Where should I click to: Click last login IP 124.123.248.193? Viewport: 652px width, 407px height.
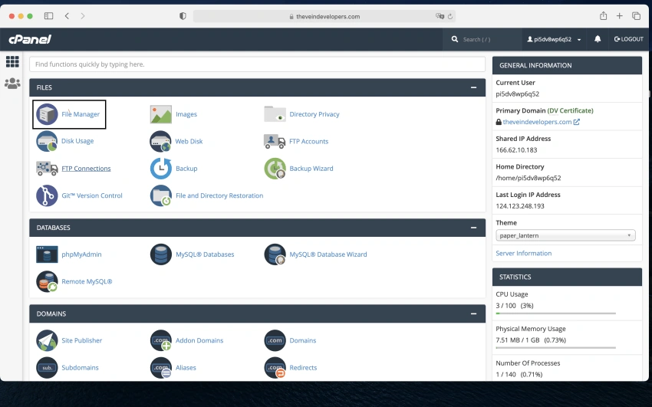tap(520, 206)
